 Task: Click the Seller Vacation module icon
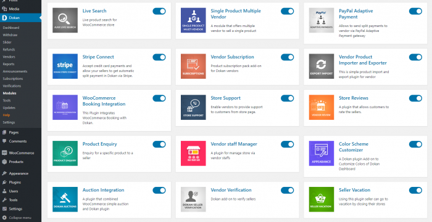pos(322,199)
